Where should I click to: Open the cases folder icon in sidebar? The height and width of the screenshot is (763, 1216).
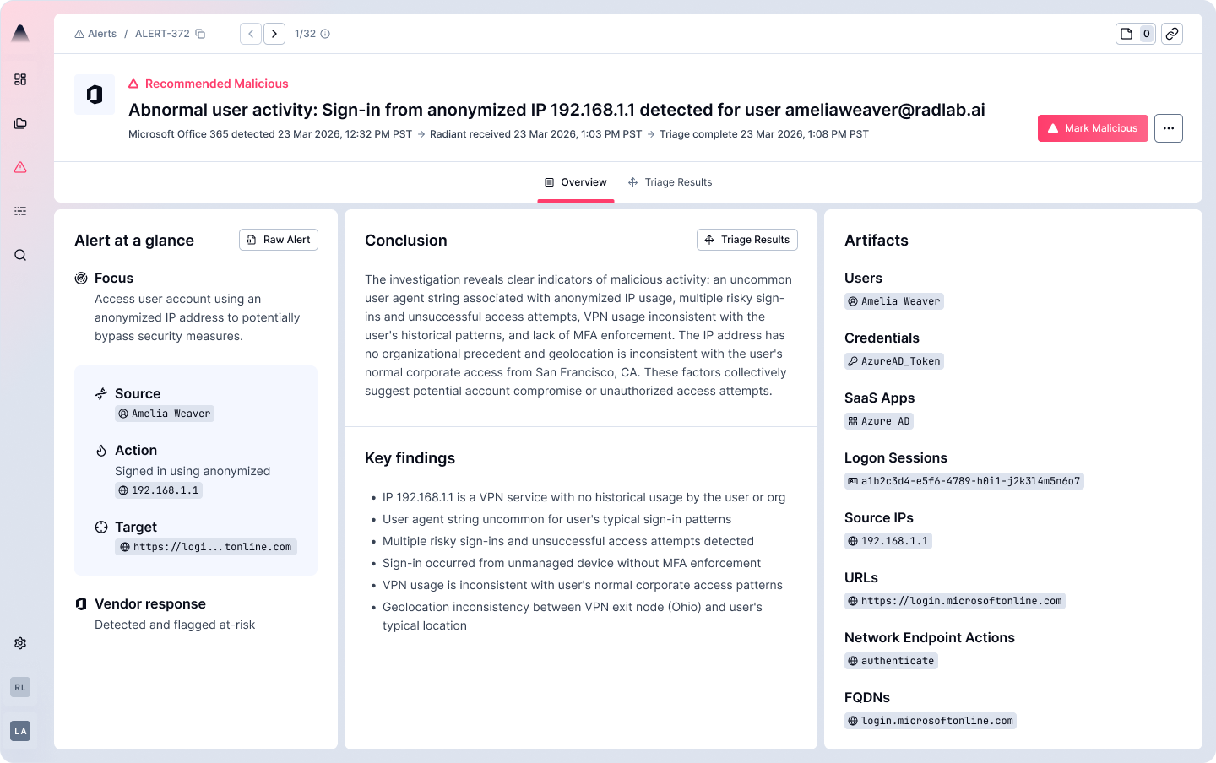[x=20, y=123]
